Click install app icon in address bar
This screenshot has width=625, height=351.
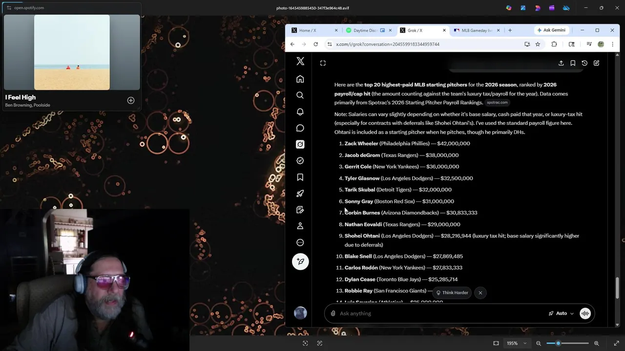[x=527, y=44]
